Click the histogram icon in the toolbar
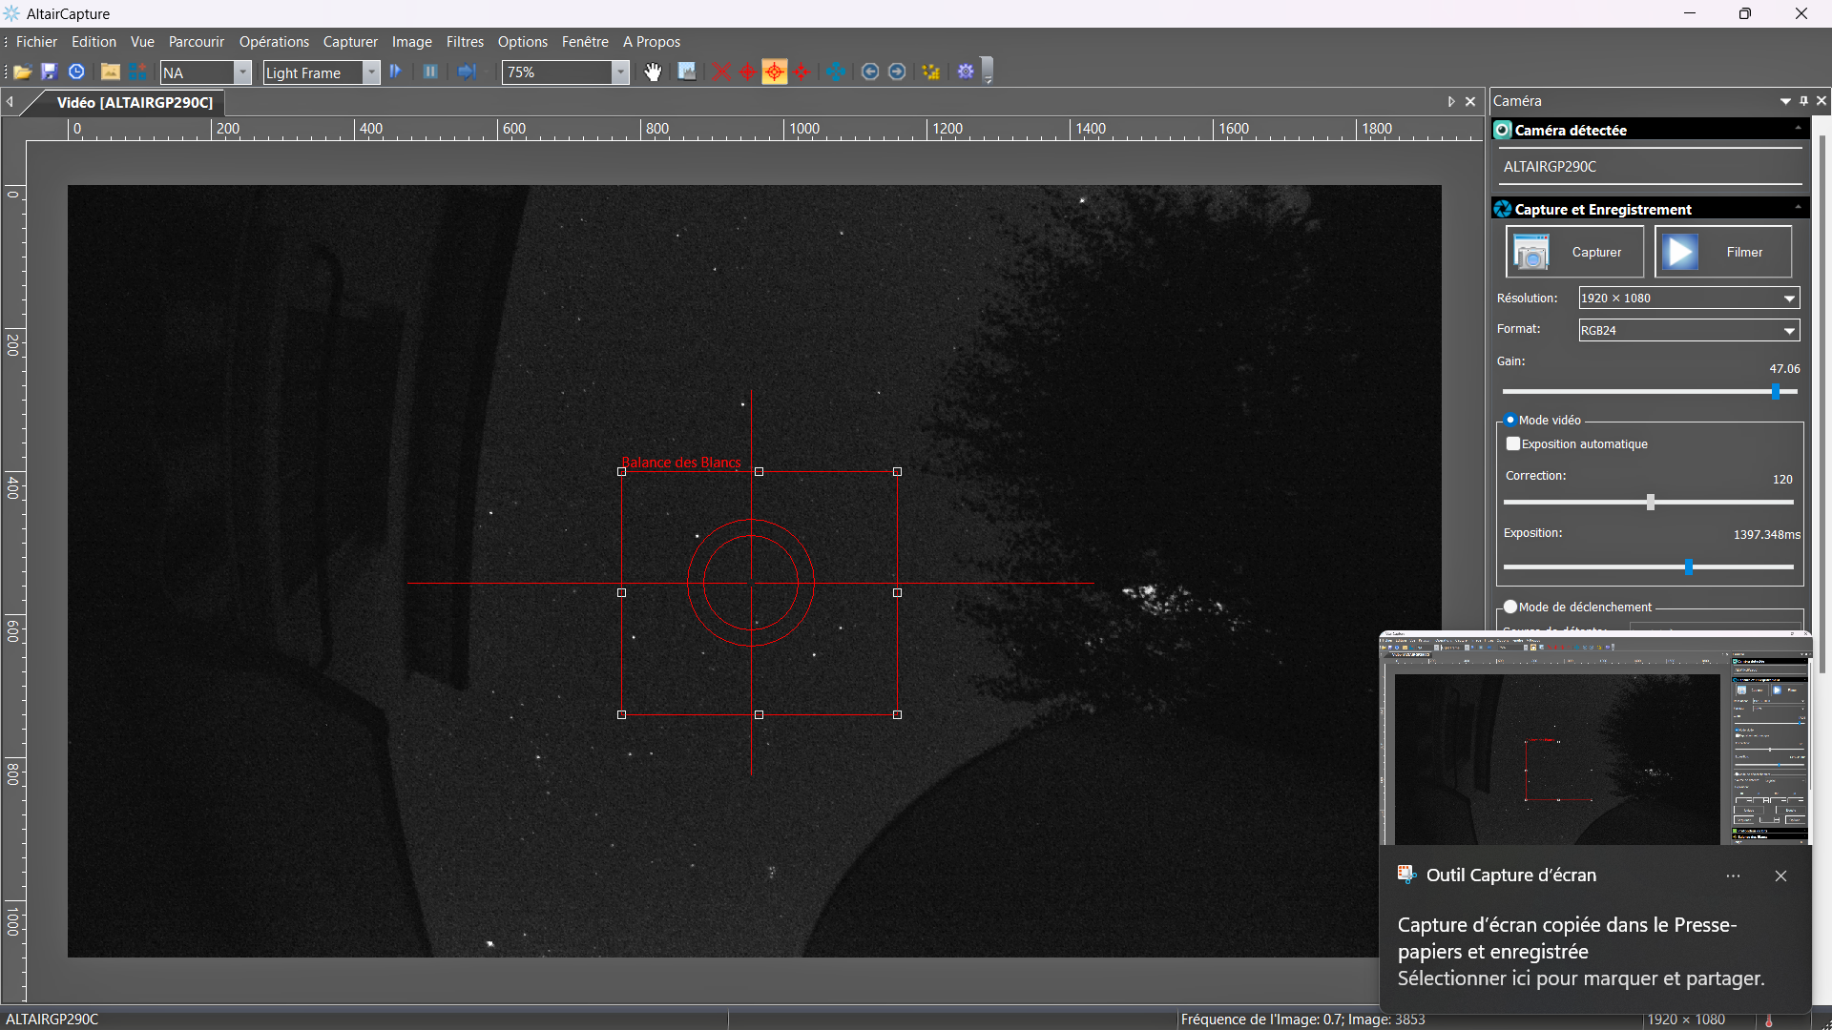The height and width of the screenshot is (1030, 1832). click(687, 72)
